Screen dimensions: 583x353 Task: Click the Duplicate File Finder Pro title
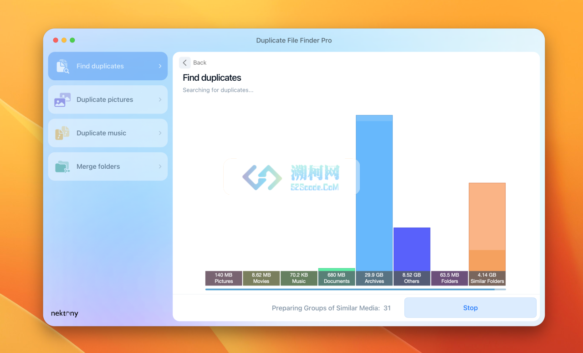tap(294, 40)
